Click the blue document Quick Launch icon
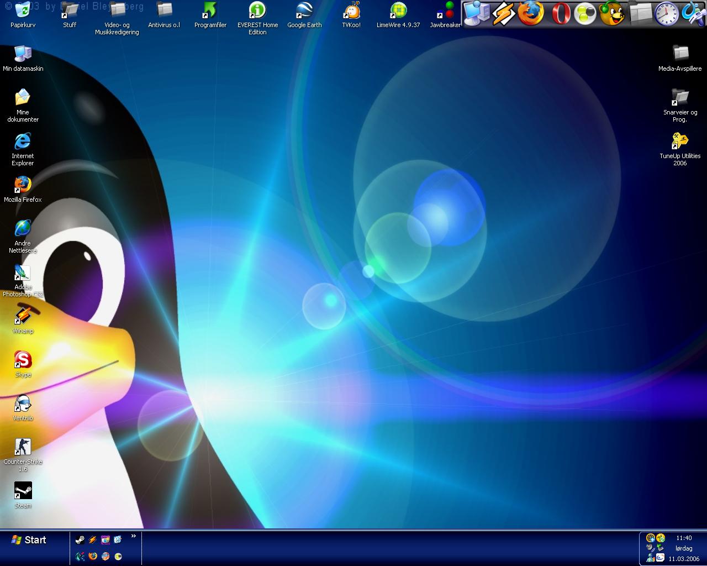Viewport: 707px width, 566px height. (118, 540)
